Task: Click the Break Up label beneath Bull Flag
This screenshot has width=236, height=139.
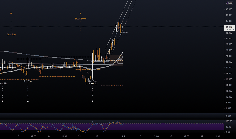Action: click(x=93, y=83)
